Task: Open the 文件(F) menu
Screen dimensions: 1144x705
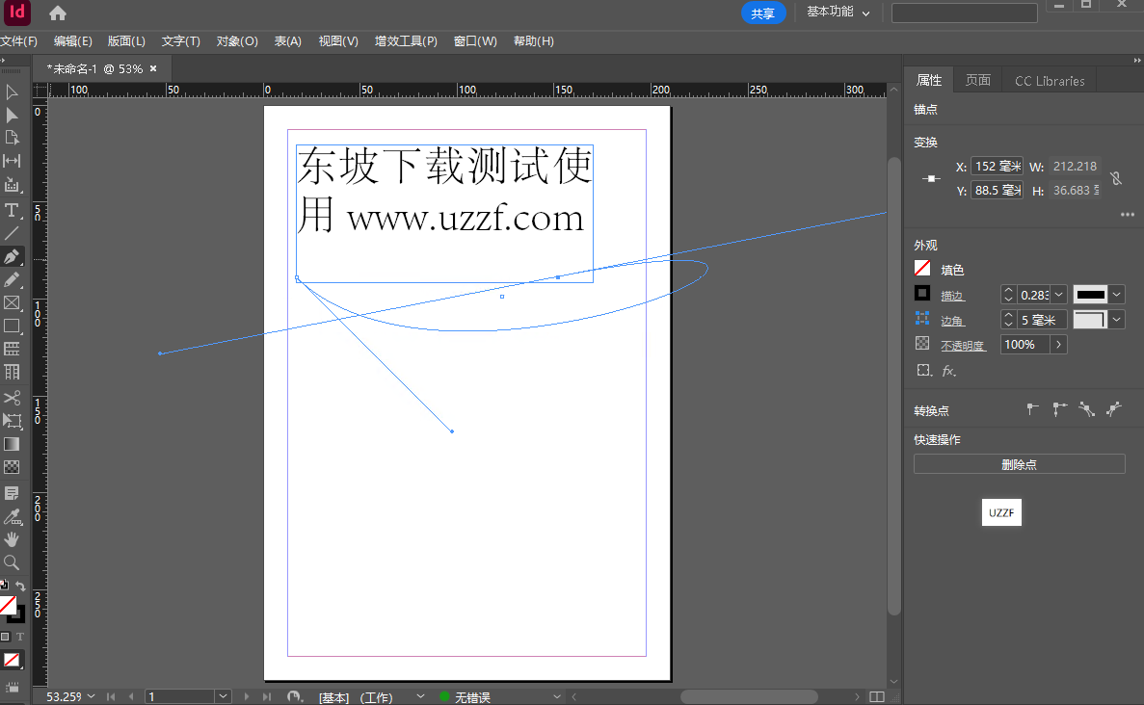Action: pyautogui.click(x=19, y=41)
